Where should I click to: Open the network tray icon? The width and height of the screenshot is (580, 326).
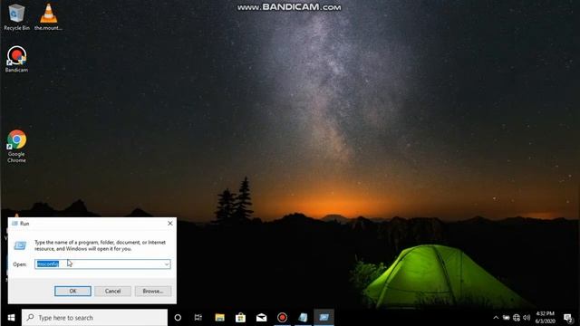point(517,318)
